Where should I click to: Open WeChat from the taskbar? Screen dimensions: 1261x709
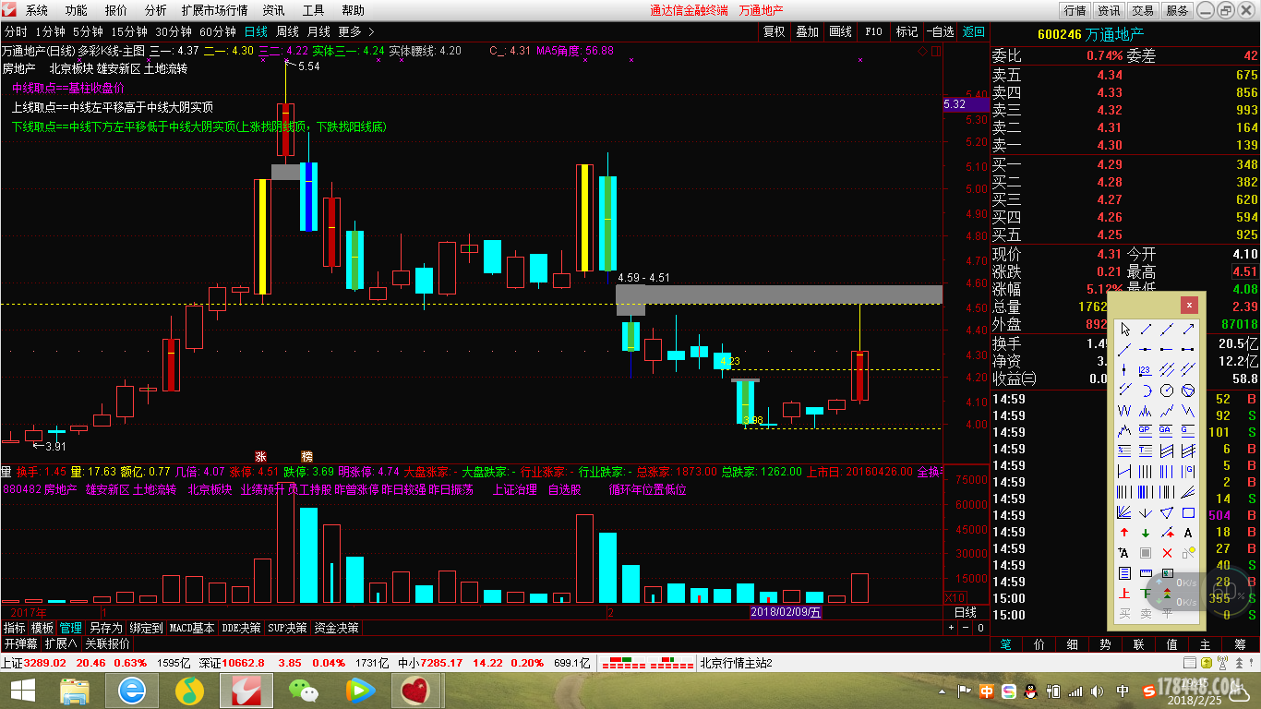pos(302,691)
